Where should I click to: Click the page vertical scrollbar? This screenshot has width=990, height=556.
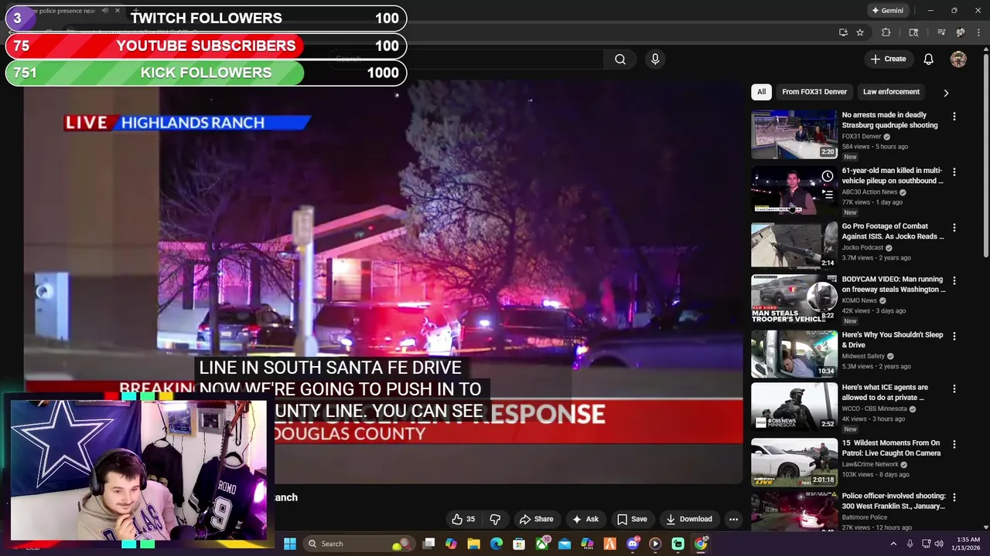pos(985,154)
